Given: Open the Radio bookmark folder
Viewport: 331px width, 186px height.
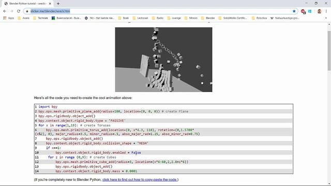Looking at the screenshot, I should point(158,18).
